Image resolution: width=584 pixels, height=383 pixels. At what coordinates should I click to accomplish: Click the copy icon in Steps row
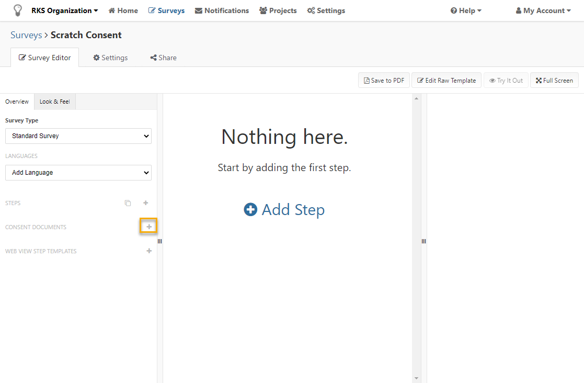[x=128, y=203]
